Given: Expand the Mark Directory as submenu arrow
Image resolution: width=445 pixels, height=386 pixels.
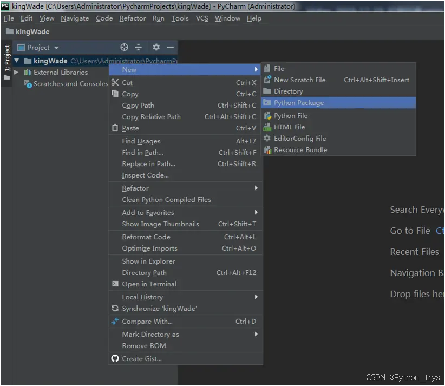Looking at the screenshot, I should (x=256, y=334).
